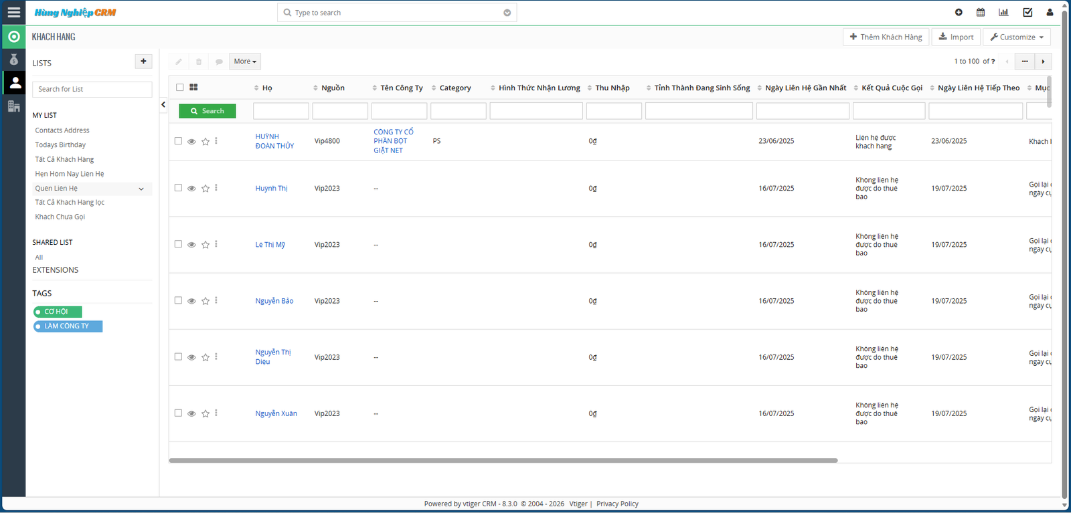Star the HUỲNH ĐOÀN THỦY record
Screen dimensions: 1071x513
pos(205,142)
